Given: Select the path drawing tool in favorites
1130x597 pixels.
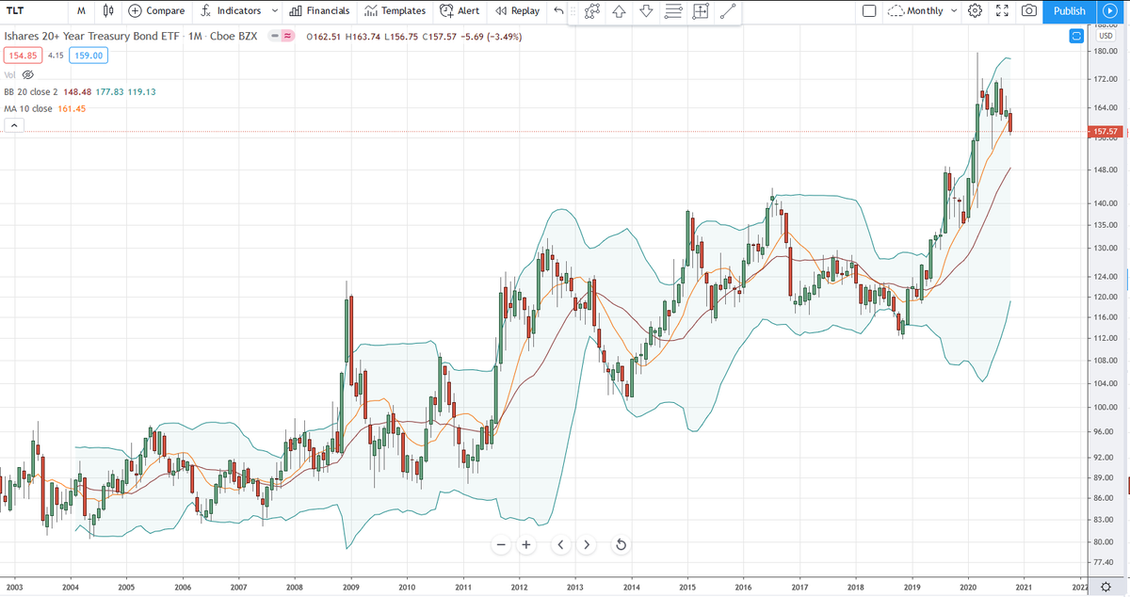Looking at the screenshot, I should [x=591, y=12].
